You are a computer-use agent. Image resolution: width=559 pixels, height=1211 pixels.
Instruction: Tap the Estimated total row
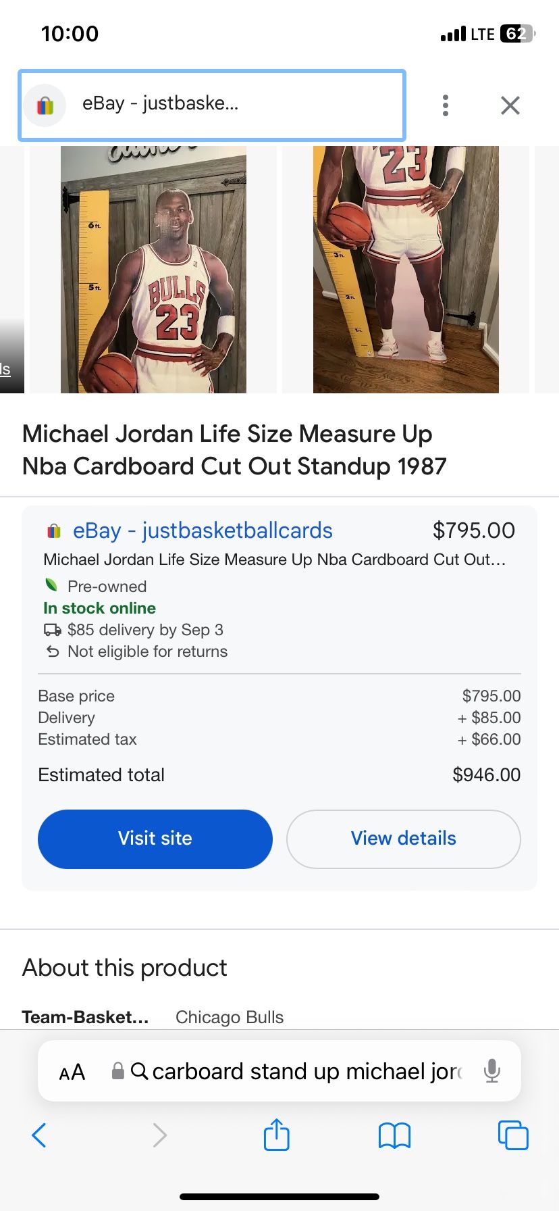[279, 774]
